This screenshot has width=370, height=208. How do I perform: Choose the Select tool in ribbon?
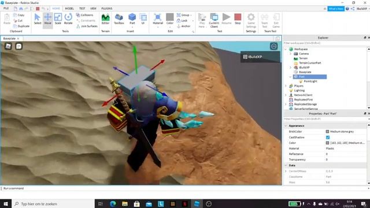pos(38,19)
